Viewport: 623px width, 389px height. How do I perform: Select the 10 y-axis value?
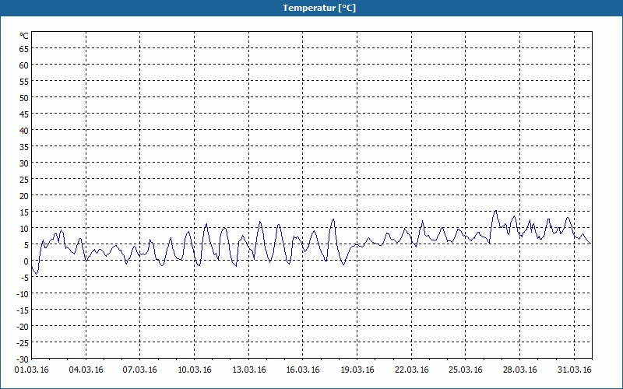coord(24,228)
